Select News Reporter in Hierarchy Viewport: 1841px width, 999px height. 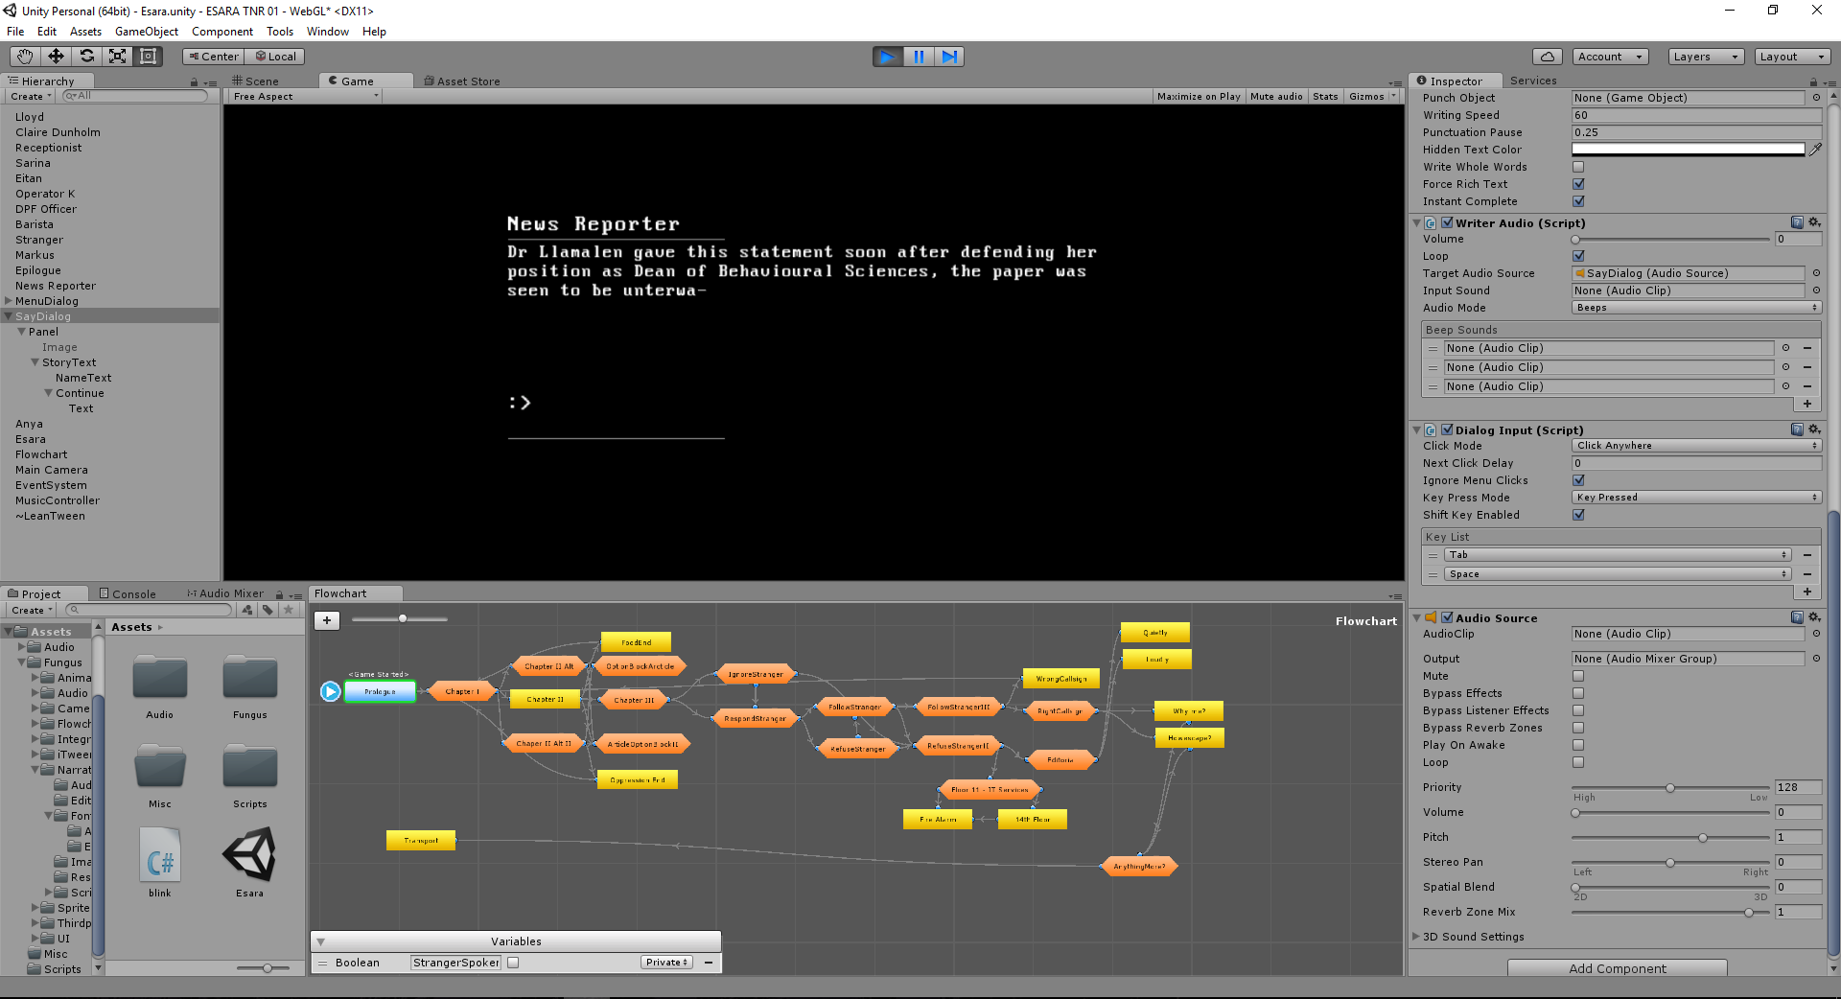tap(56, 286)
